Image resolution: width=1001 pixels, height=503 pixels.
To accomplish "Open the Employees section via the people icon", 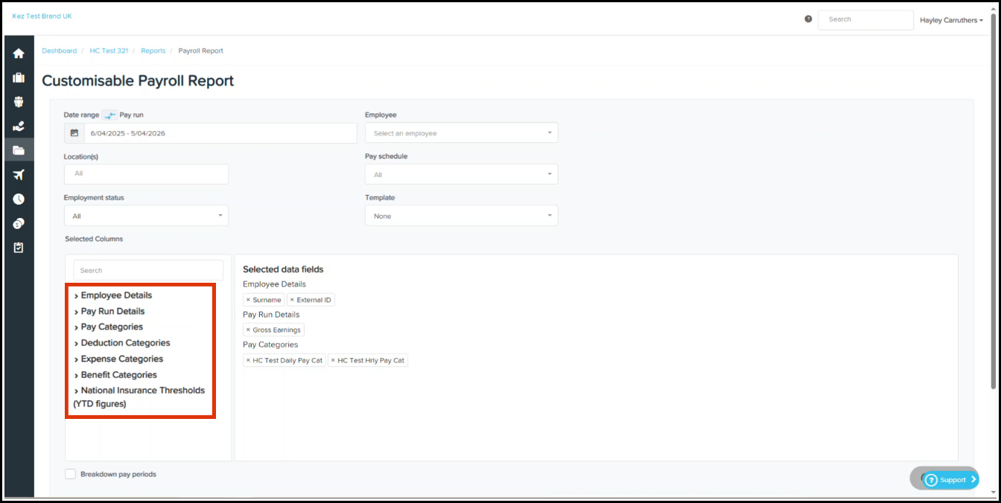I will [x=19, y=101].
